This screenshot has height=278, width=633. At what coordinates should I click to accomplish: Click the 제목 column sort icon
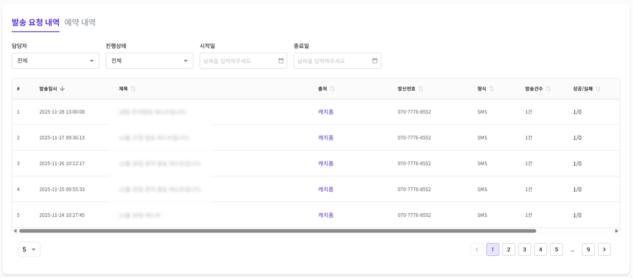(133, 89)
